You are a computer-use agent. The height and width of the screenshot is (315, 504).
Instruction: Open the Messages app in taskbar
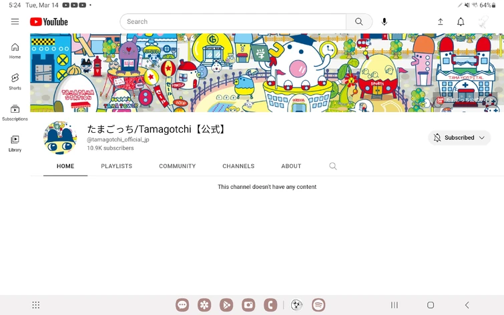pyautogui.click(x=182, y=305)
